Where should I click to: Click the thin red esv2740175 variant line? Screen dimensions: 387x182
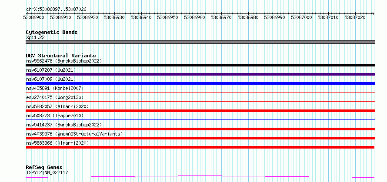click(x=200, y=101)
